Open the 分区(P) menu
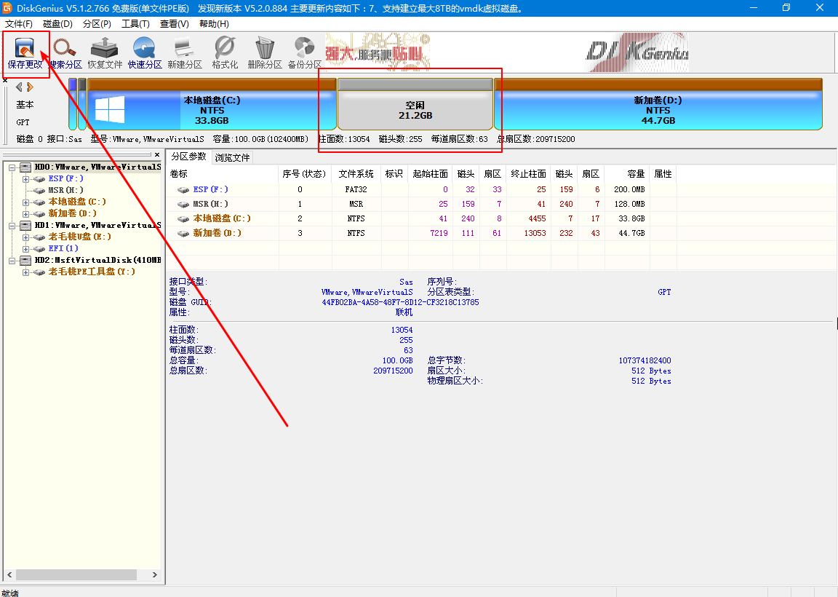The image size is (838, 597). point(97,24)
